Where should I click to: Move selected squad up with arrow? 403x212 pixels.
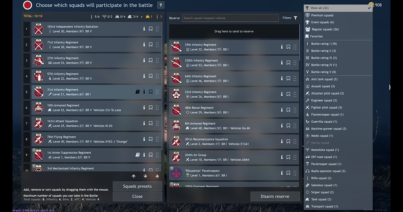coord(134,176)
